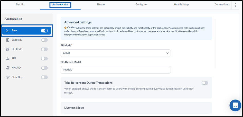
Task: Select the Badge ID credential label
Action: (x=17, y=40)
